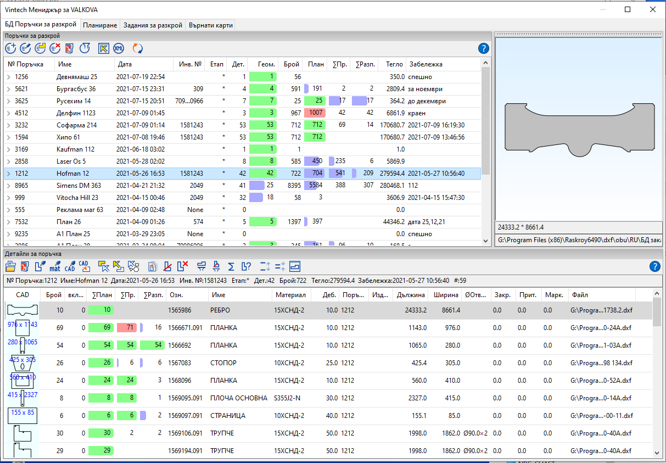666x463 pixels.
Task: Click the orange-blue refresh arrows icon
Action: coord(138,48)
